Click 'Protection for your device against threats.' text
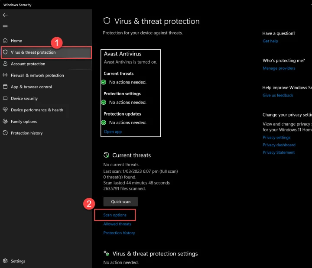 point(143,33)
